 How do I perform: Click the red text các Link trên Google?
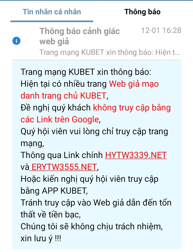click(x=60, y=120)
